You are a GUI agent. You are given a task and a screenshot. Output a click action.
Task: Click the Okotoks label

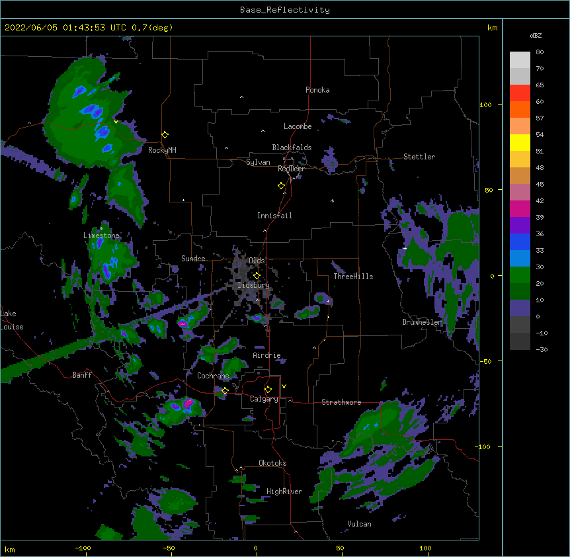click(272, 463)
